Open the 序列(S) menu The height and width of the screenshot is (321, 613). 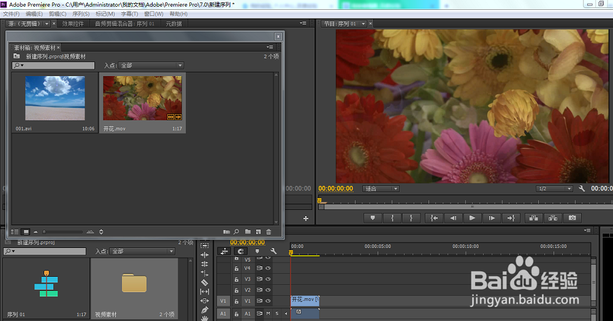[x=81, y=14]
